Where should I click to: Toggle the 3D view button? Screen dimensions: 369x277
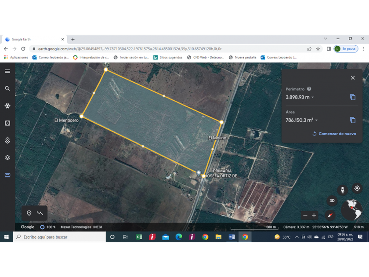(332, 200)
